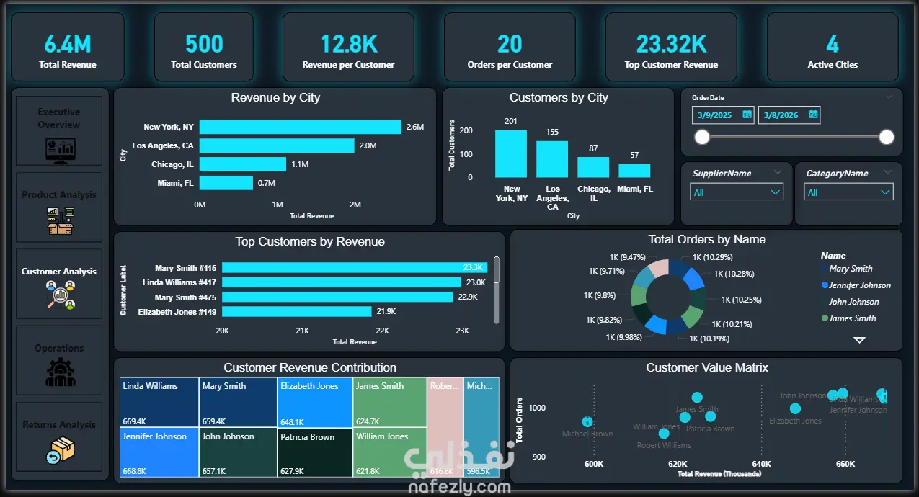
Task: Expand the CategoryName slicer header chevron
Action: tap(887, 172)
